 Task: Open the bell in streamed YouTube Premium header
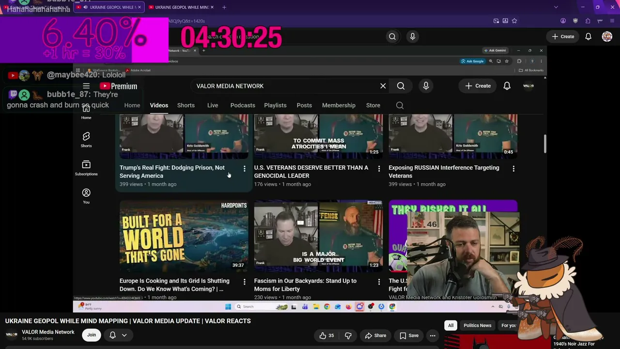click(507, 86)
